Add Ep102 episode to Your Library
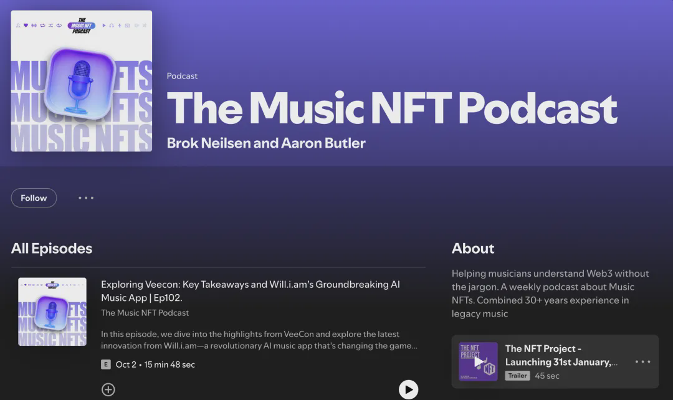This screenshot has width=673, height=400. tap(108, 389)
